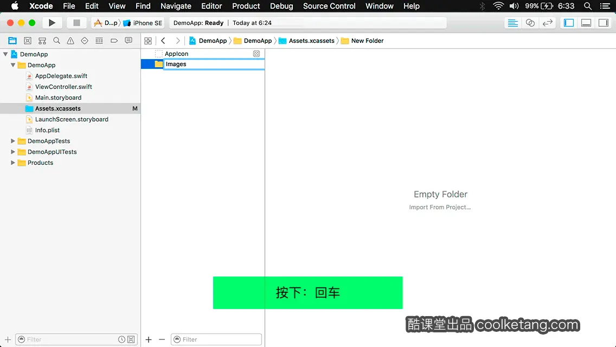This screenshot has width=616, height=347.
Task: Expand the Products folder
Action: coord(13,163)
